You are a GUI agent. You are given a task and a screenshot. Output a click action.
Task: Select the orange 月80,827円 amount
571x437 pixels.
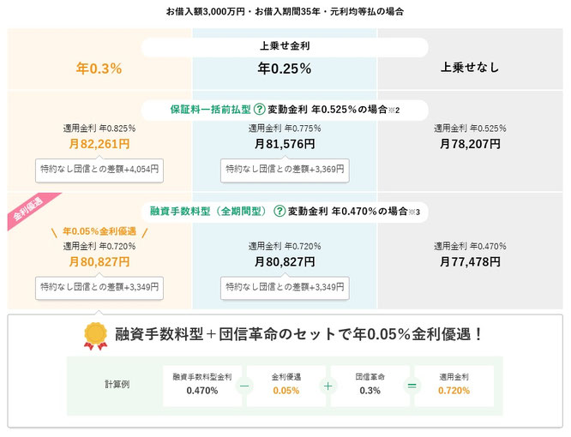(99, 262)
